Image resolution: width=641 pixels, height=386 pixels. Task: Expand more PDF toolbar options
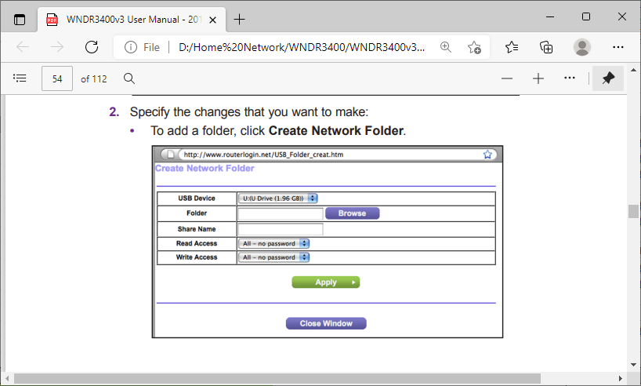click(x=570, y=78)
